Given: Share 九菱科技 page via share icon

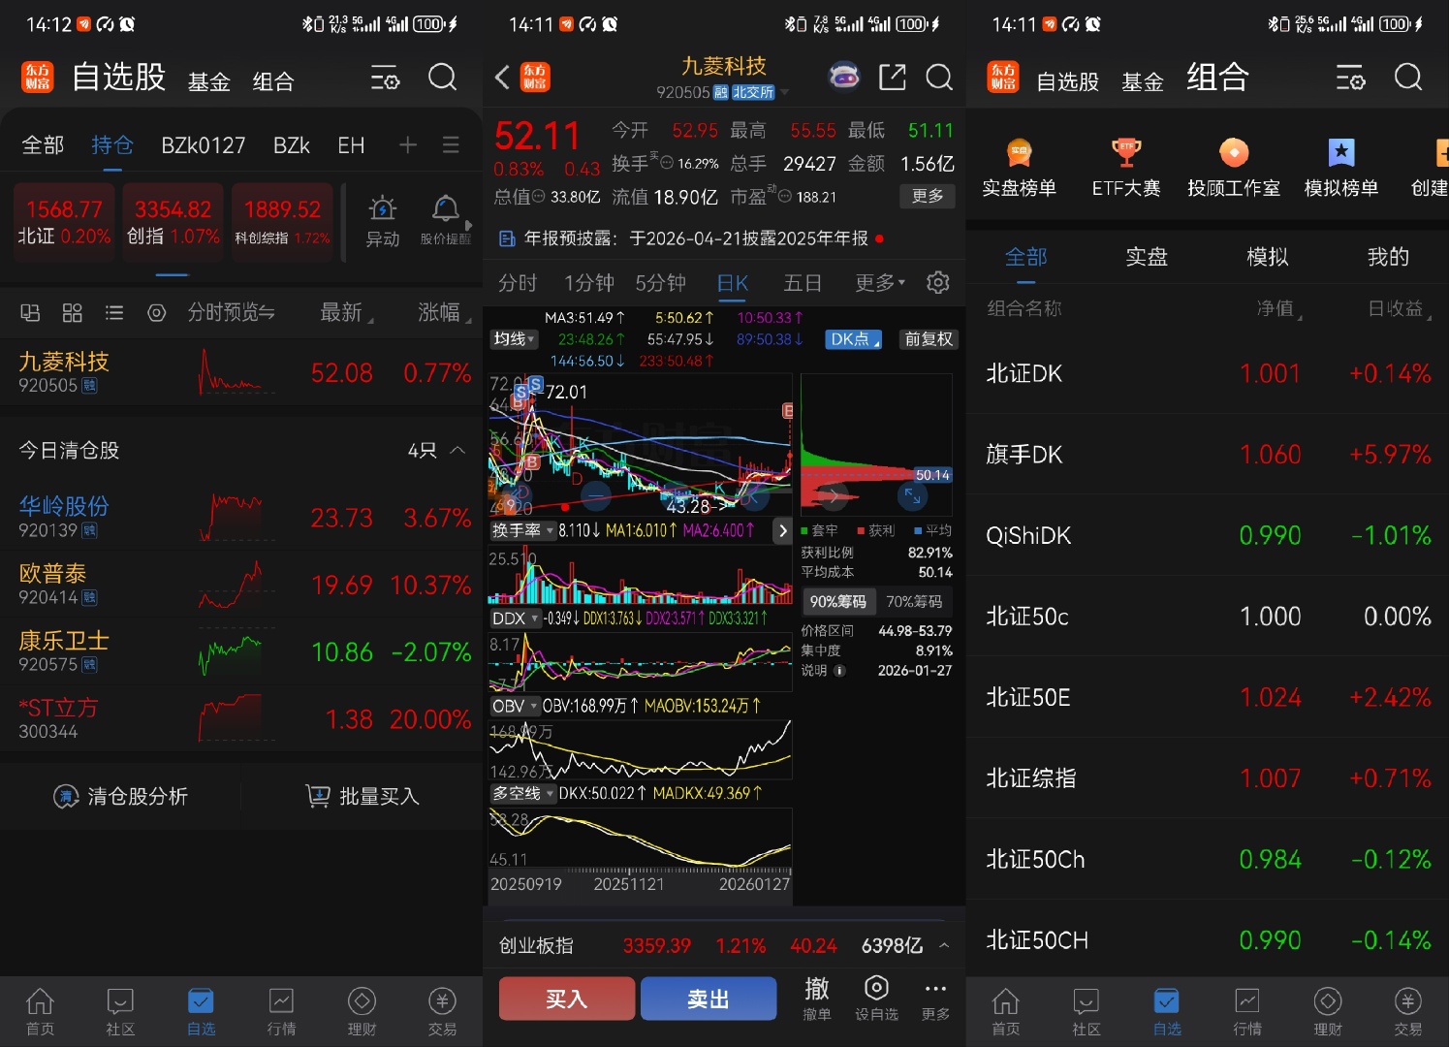Looking at the screenshot, I should (892, 78).
